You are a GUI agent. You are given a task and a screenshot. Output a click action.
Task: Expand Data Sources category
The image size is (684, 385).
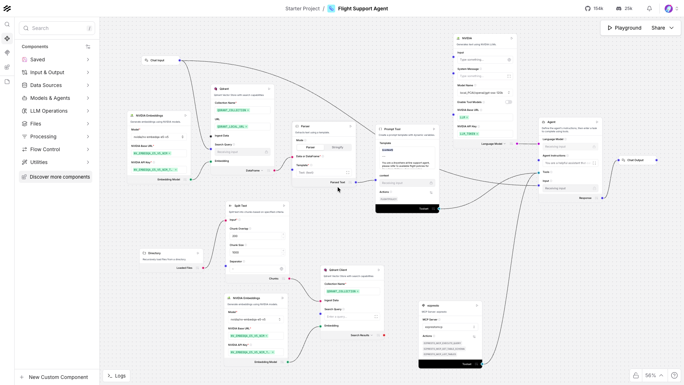point(56,85)
